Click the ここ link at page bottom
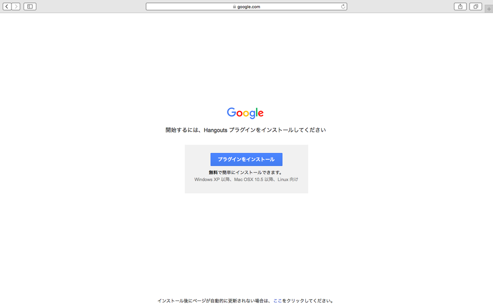This screenshot has height=308, width=493. point(277,301)
